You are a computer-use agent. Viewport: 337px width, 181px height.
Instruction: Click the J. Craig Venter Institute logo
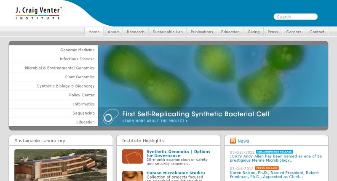click(x=39, y=13)
